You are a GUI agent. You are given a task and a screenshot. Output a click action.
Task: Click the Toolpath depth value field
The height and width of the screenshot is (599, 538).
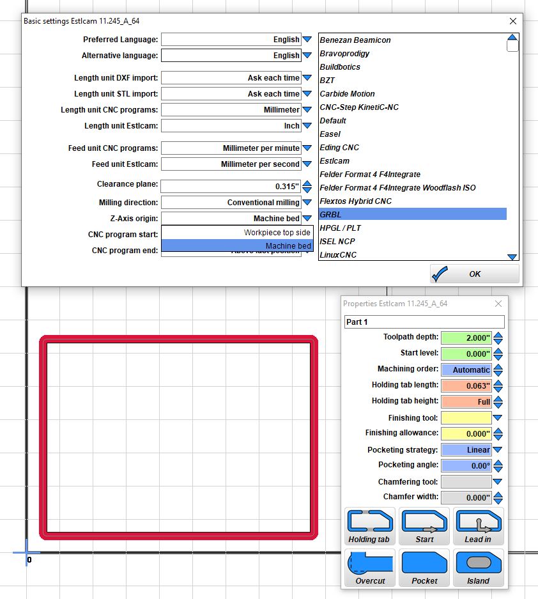pyautogui.click(x=466, y=338)
